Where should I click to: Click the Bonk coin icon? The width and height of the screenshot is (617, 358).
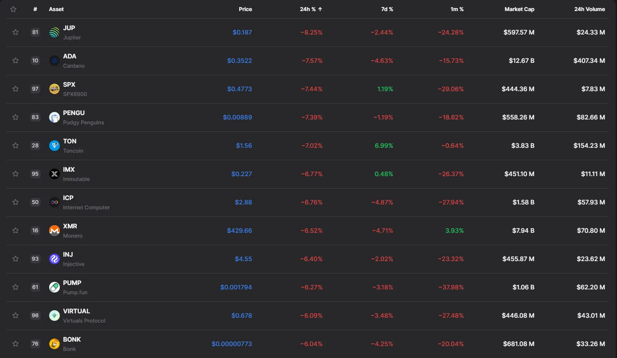pos(54,344)
